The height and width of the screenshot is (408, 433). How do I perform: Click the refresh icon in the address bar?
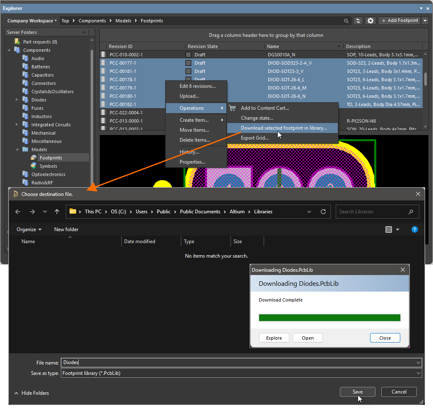tap(323, 212)
